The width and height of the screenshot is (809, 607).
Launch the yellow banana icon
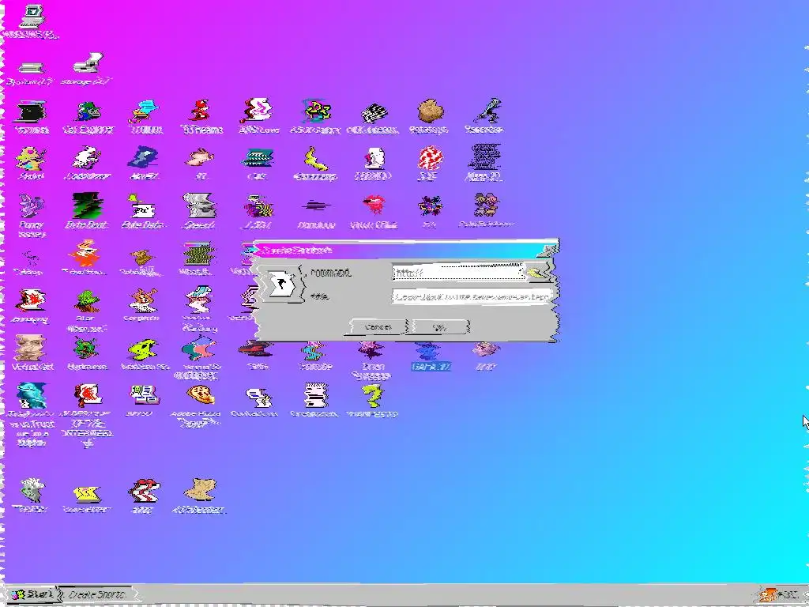[x=316, y=158]
